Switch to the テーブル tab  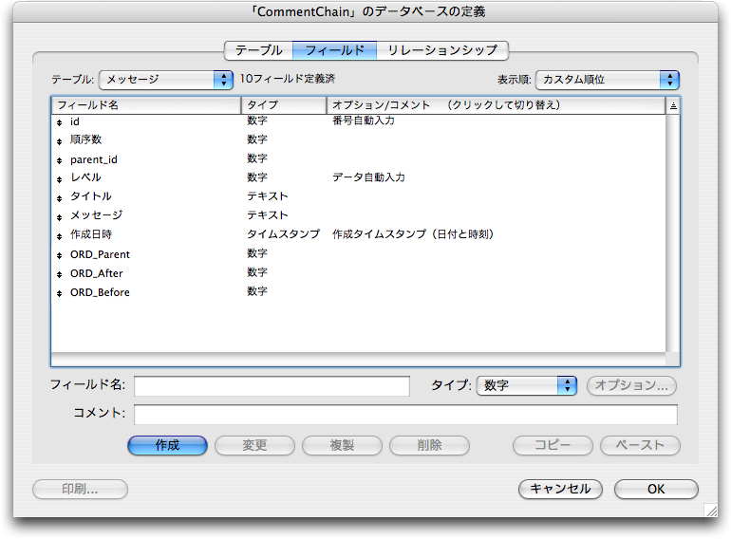click(x=258, y=50)
